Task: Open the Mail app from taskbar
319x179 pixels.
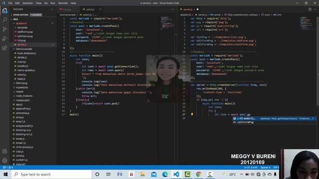Action: click(x=154, y=175)
